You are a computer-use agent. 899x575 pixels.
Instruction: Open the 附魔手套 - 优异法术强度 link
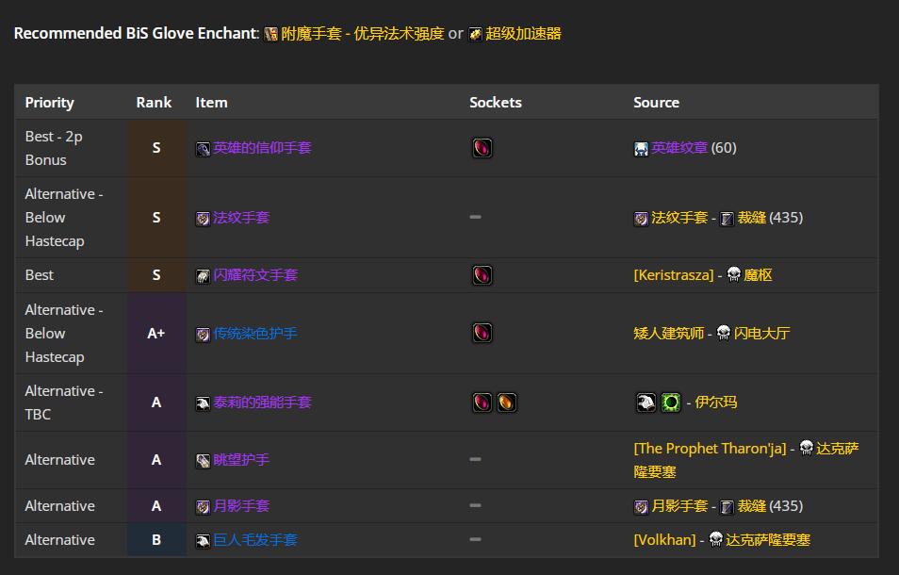click(362, 34)
